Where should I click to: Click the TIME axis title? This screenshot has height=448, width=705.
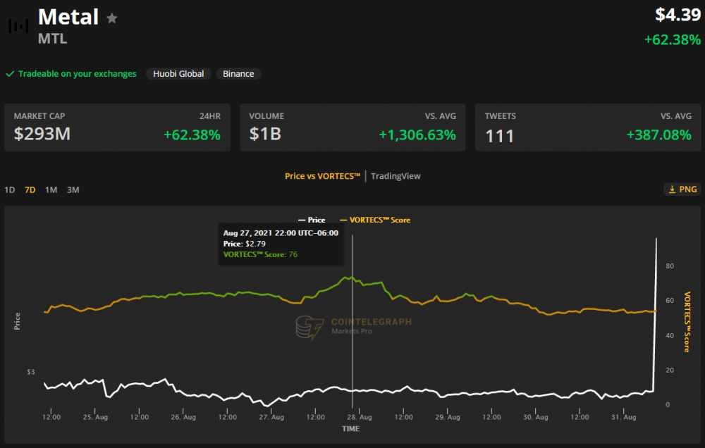(x=350, y=429)
